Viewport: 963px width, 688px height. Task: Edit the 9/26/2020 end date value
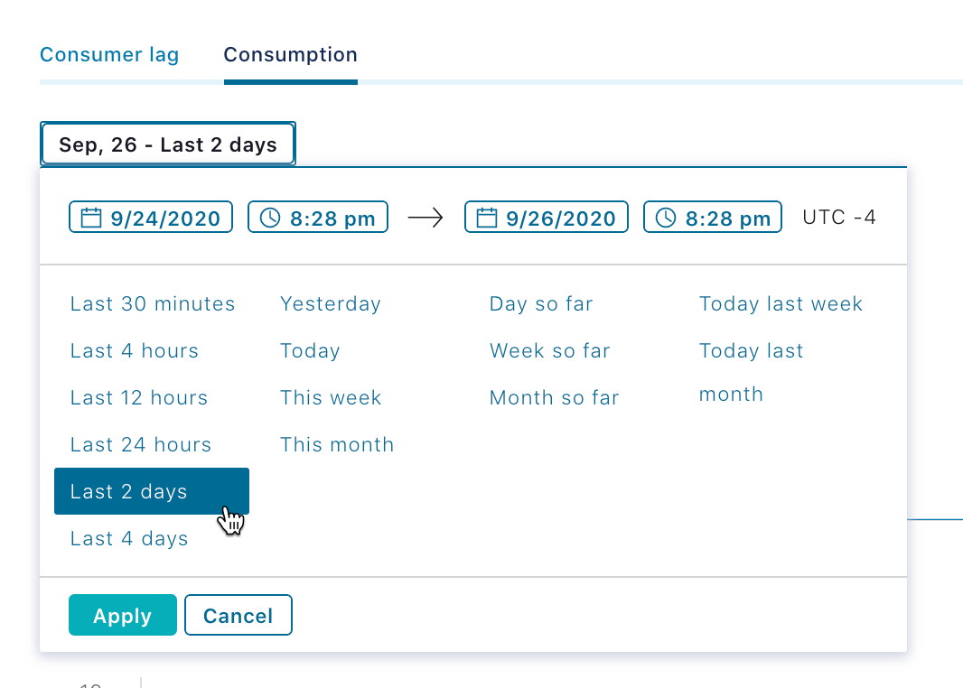(x=561, y=218)
